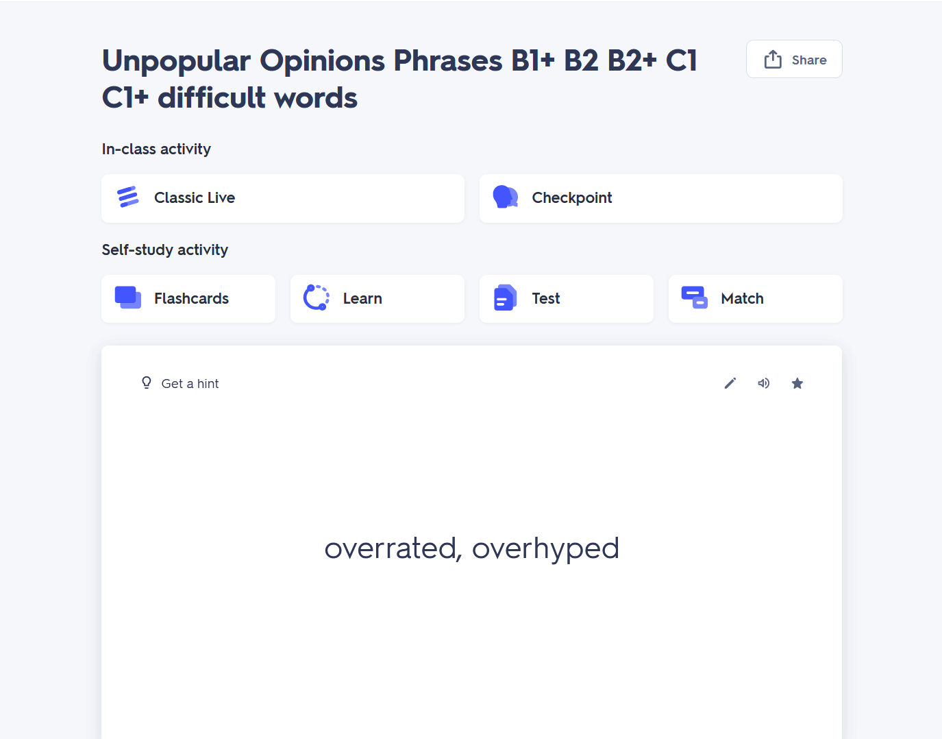Click the hint lightbulb icon
942x739 pixels.
pos(147,383)
